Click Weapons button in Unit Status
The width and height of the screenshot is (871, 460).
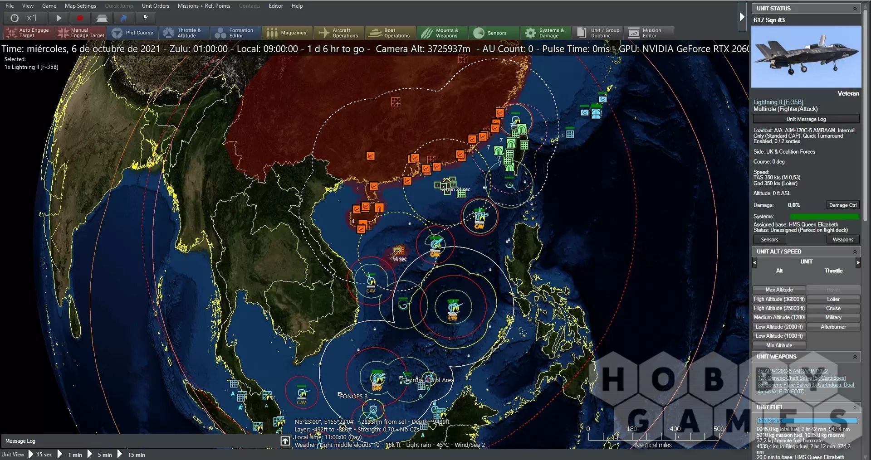tap(843, 240)
